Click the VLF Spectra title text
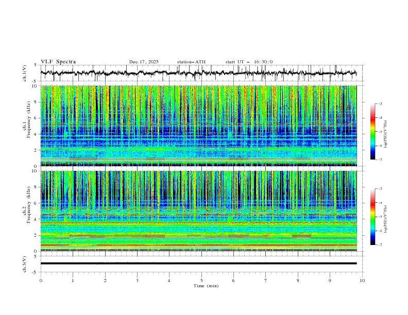408x315 pixels. coord(58,62)
